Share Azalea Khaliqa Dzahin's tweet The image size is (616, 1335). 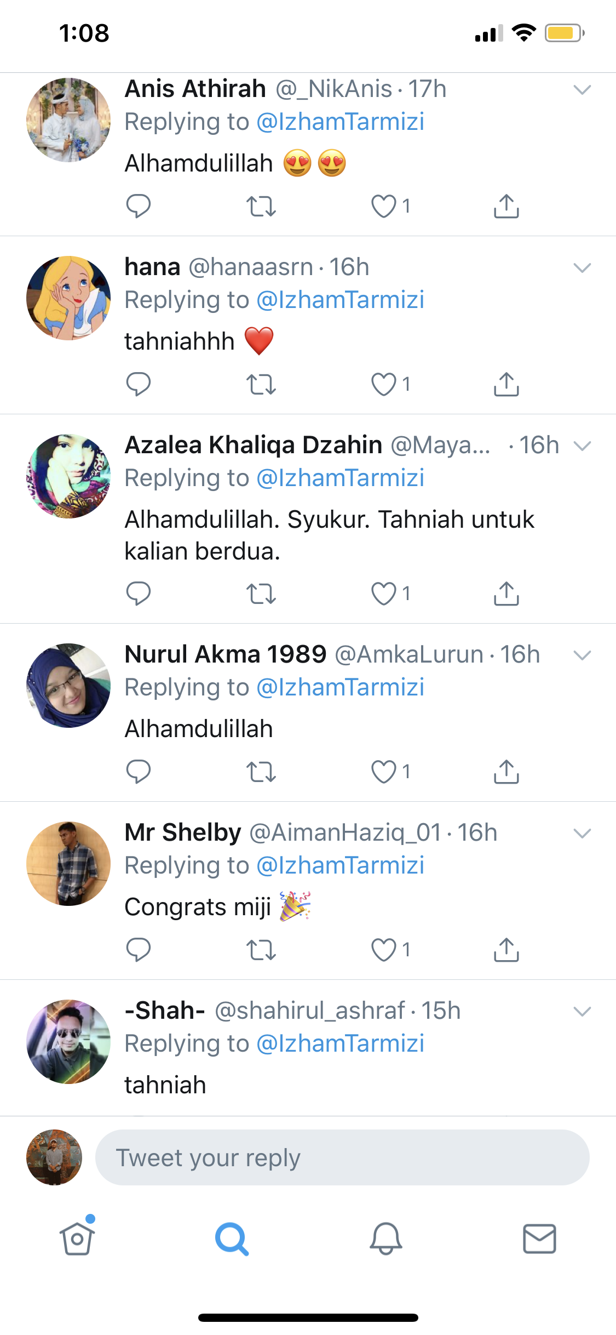[x=506, y=594]
